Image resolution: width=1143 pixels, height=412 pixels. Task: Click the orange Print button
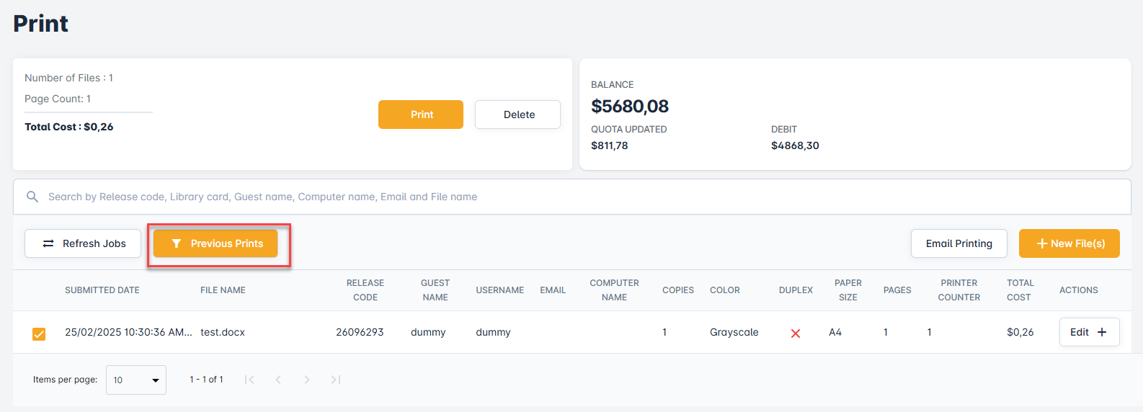(421, 115)
